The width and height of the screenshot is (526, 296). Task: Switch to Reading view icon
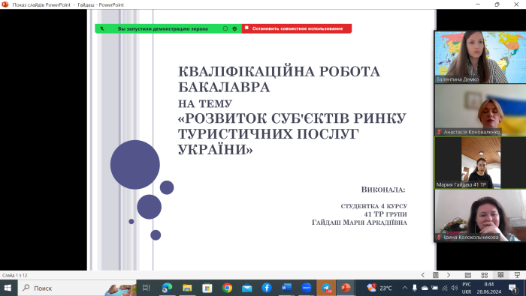click(x=500, y=275)
